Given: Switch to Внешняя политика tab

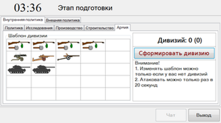Looking at the screenshot, I should point(63,20).
